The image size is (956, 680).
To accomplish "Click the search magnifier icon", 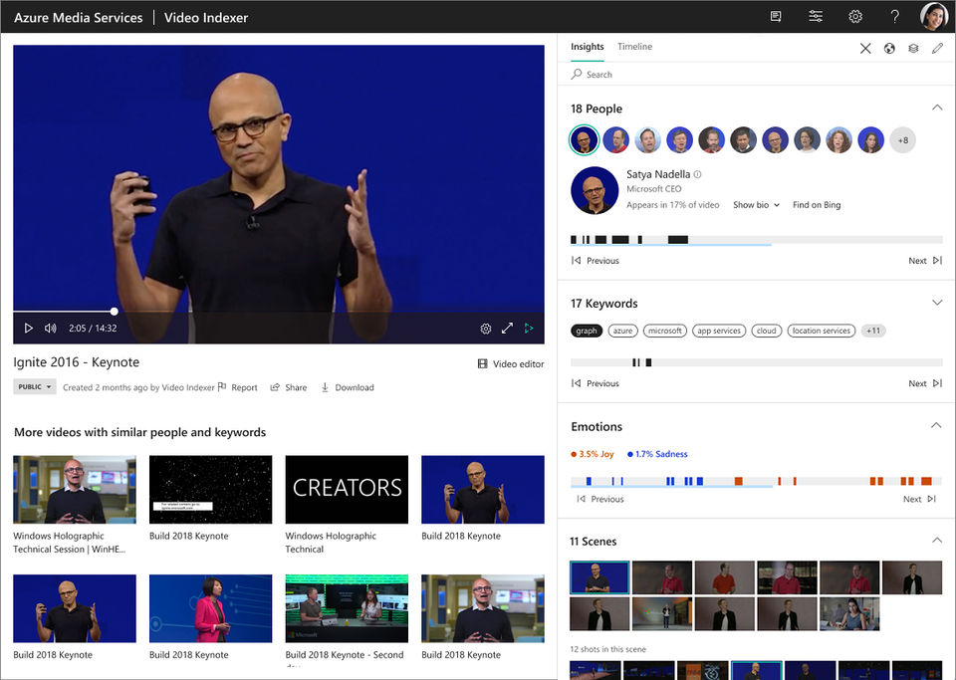I will tap(577, 74).
